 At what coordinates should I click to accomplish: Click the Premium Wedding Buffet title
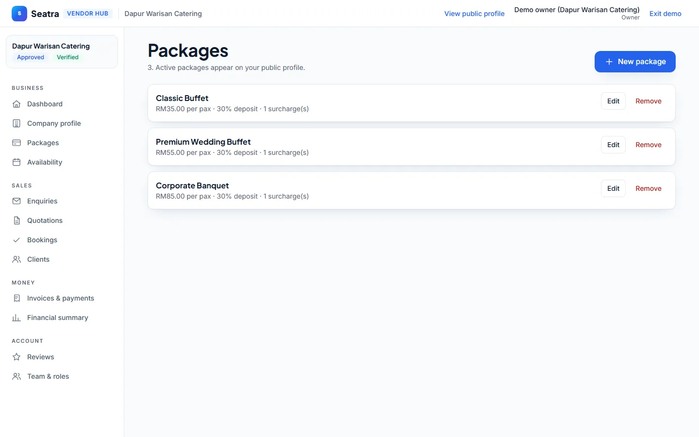[203, 142]
